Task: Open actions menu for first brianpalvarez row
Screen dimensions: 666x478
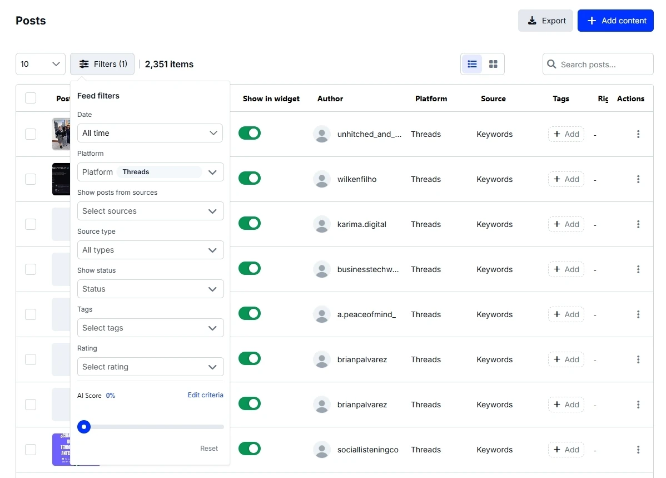Action: (x=638, y=360)
